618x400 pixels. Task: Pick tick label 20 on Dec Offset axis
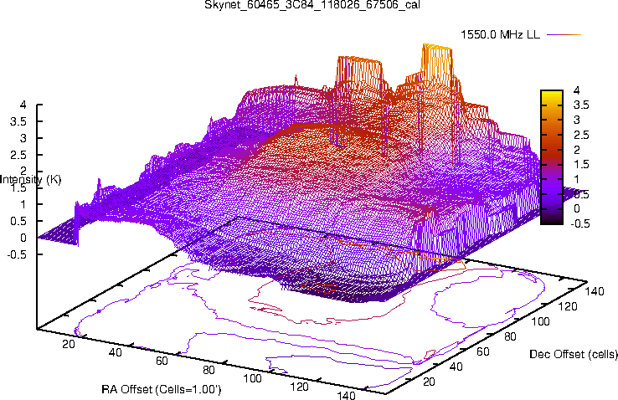tap(429, 382)
